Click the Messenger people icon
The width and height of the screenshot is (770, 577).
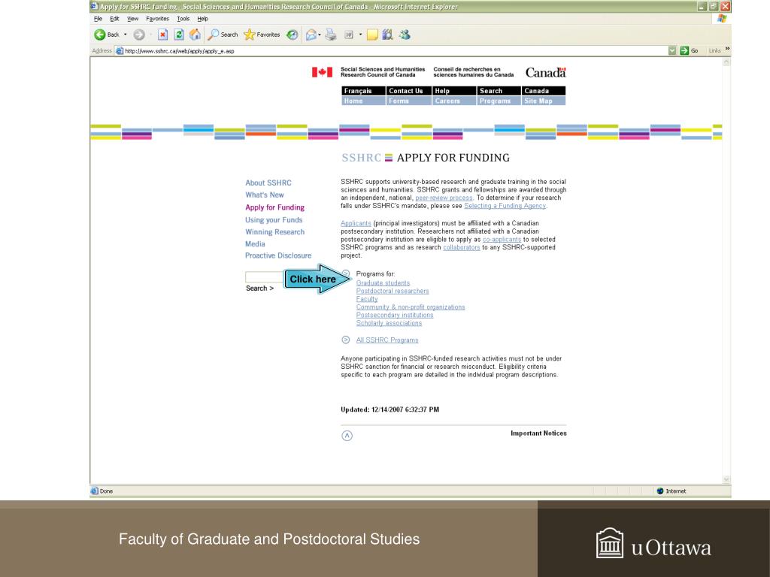(x=405, y=35)
